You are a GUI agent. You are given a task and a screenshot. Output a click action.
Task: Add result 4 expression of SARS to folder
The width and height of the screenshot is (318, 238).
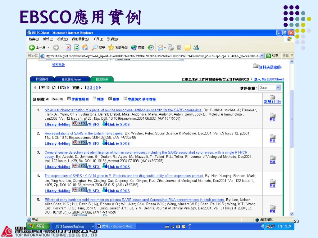[273, 183]
